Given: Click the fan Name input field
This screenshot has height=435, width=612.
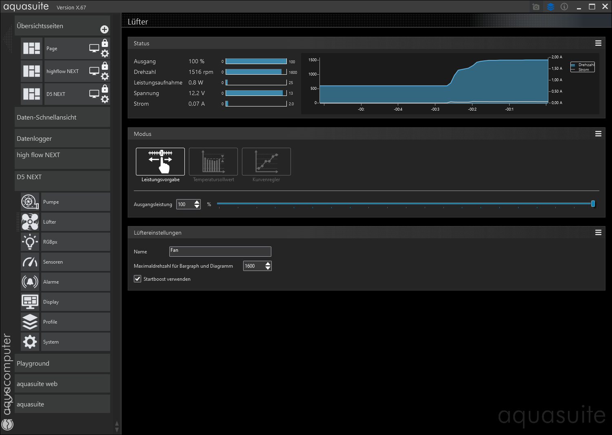Looking at the screenshot, I should [x=220, y=251].
